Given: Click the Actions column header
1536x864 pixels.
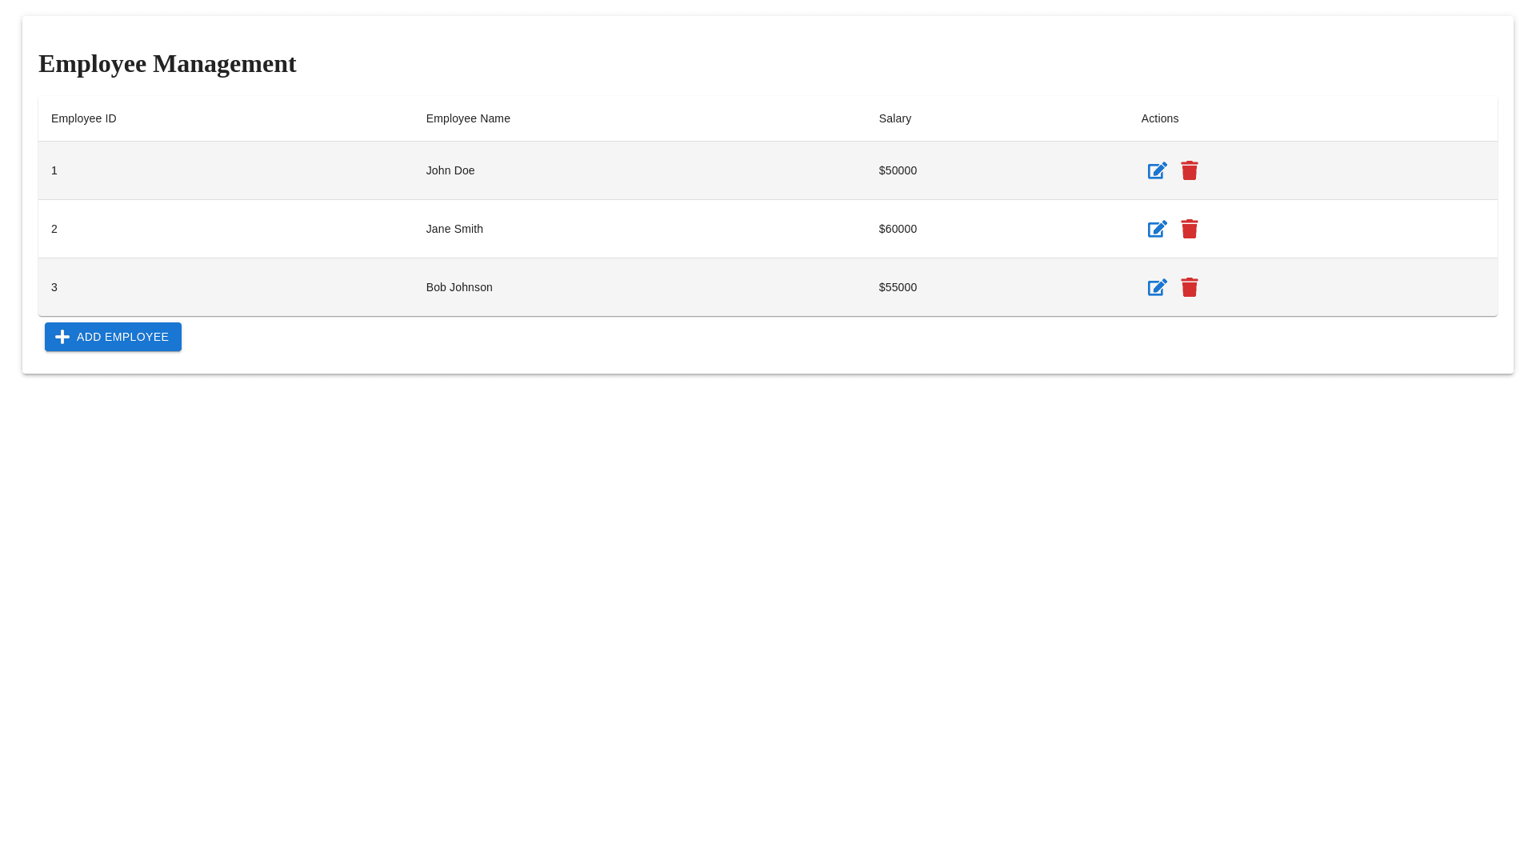Looking at the screenshot, I should point(1159,118).
